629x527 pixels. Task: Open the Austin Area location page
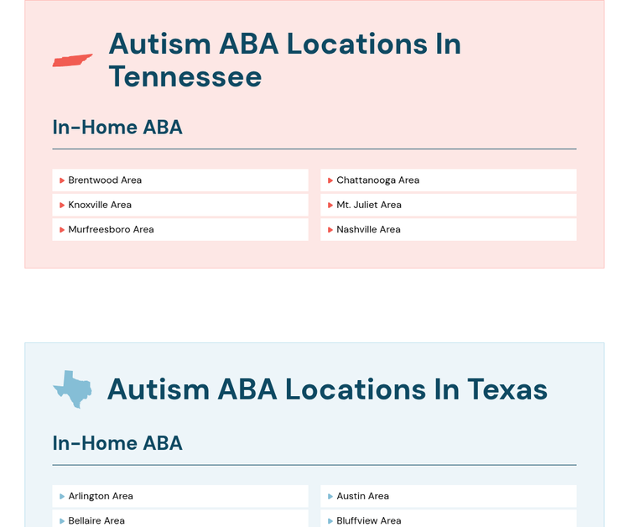tap(362, 497)
